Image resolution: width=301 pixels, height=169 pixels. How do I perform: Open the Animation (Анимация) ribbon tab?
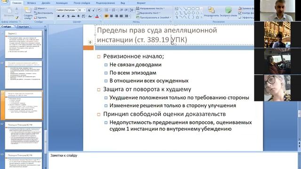pos(62,3)
